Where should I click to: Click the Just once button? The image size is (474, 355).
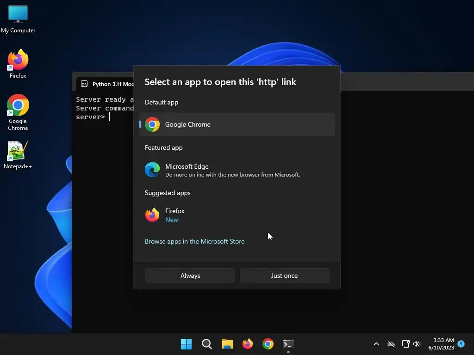pos(285,275)
